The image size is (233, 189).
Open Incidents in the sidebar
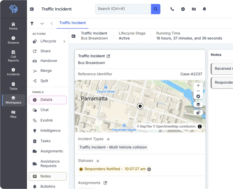pyautogui.click(x=13, y=72)
